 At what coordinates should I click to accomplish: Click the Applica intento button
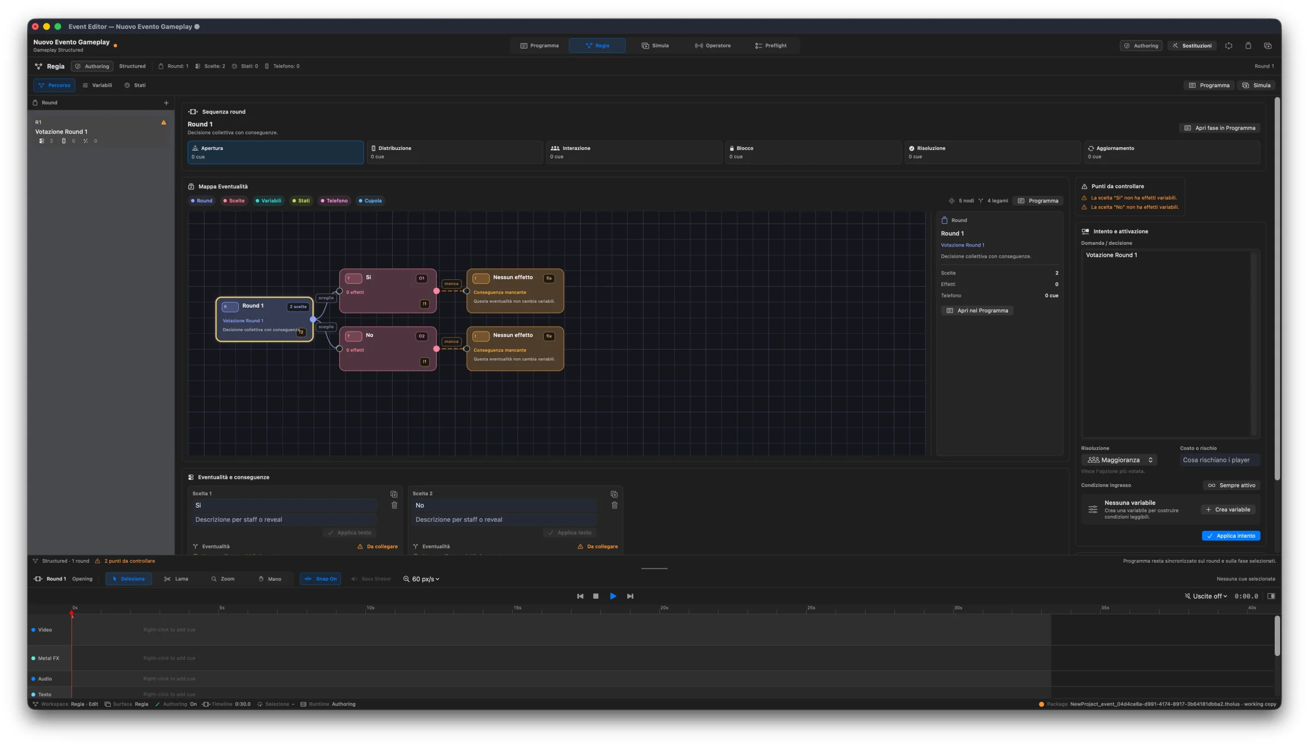pyautogui.click(x=1231, y=536)
